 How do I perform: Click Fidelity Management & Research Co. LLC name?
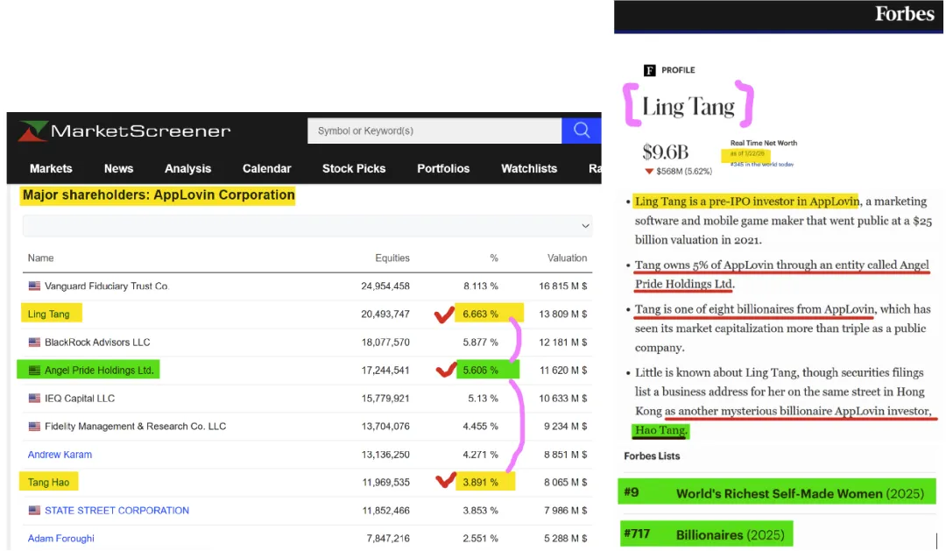point(135,426)
